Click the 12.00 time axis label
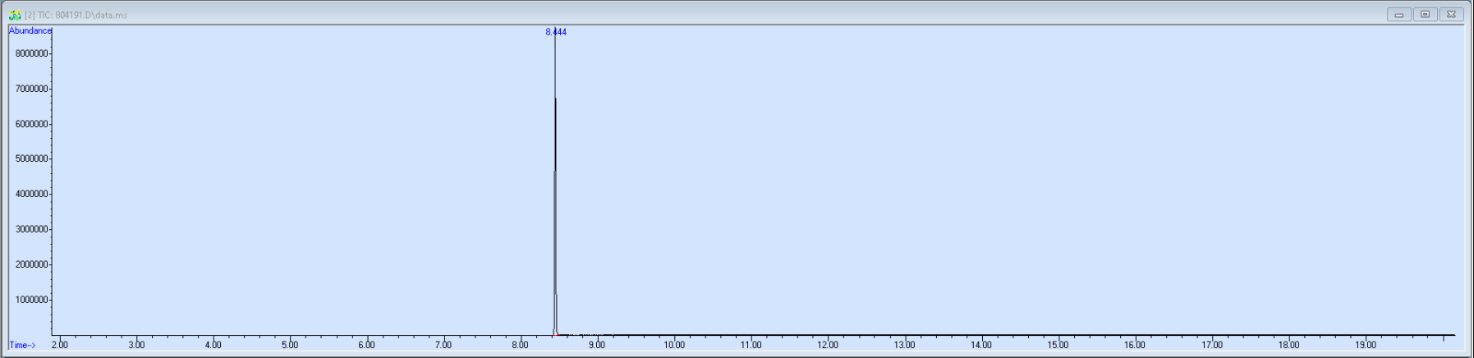 click(x=828, y=345)
